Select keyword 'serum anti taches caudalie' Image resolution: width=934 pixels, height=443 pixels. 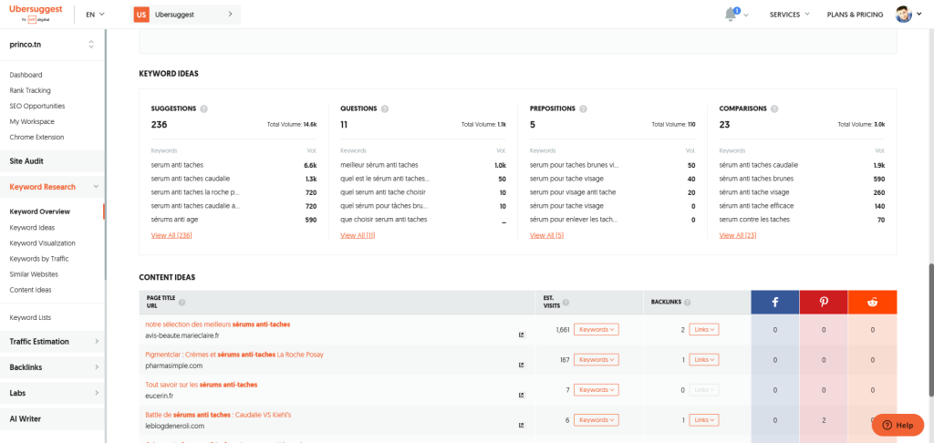click(x=191, y=179)
